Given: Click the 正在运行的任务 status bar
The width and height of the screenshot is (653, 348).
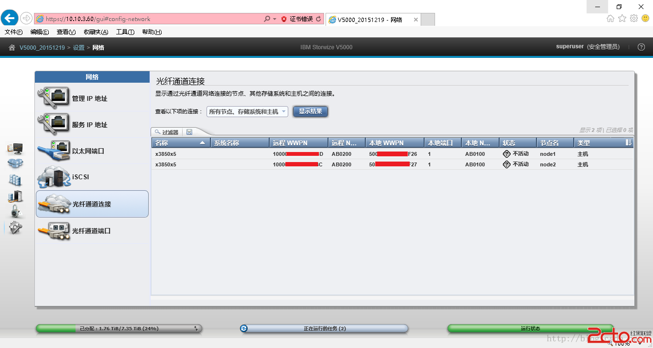Looking at the screenshot, I should 325,328.
